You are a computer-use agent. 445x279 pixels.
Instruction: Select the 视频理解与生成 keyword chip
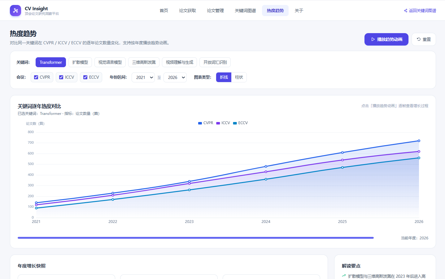[x=180, y=62]
